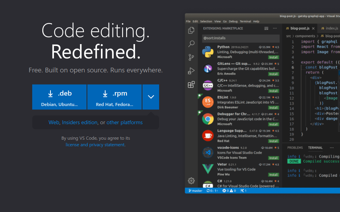Close the blog-post.js editor tab
340x212 pixels.
(313, 28)
